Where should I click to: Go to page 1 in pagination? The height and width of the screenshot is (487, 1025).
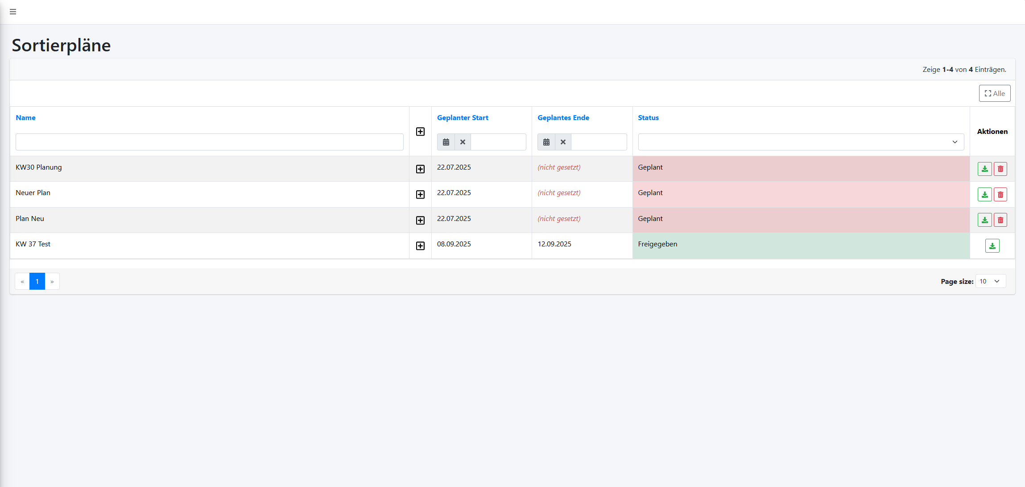coord(37,282)
